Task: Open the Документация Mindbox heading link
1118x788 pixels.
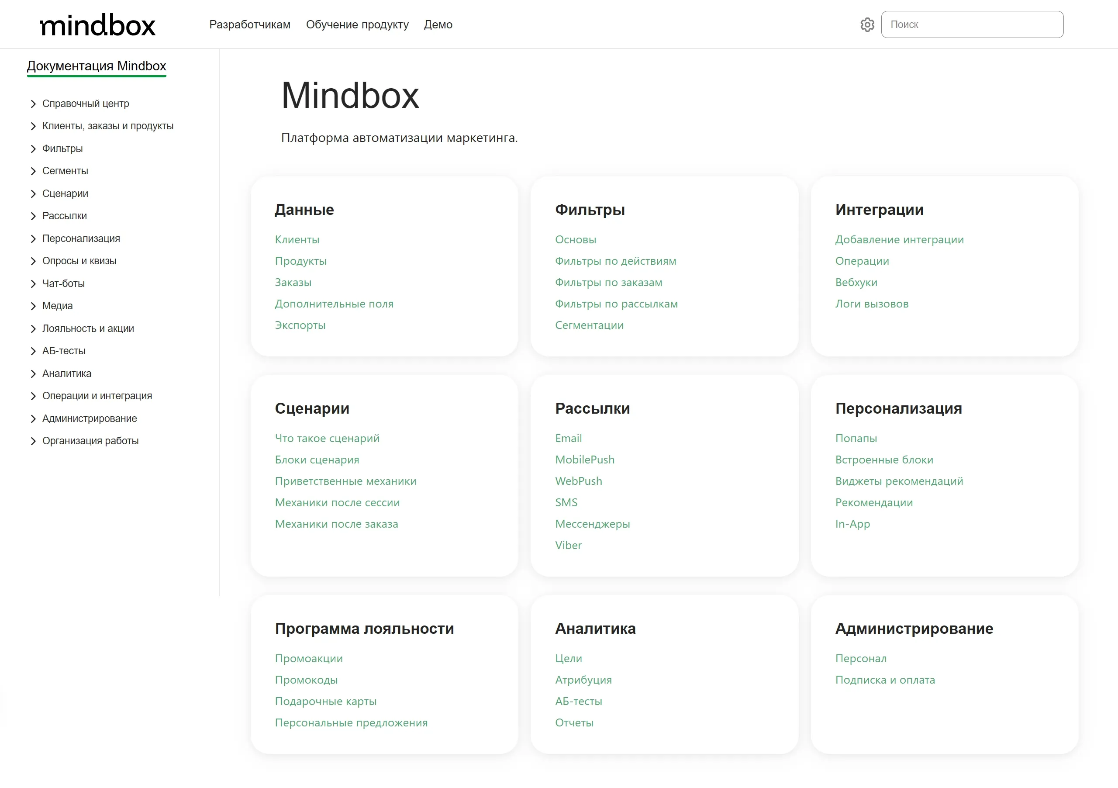Action: 97,66
